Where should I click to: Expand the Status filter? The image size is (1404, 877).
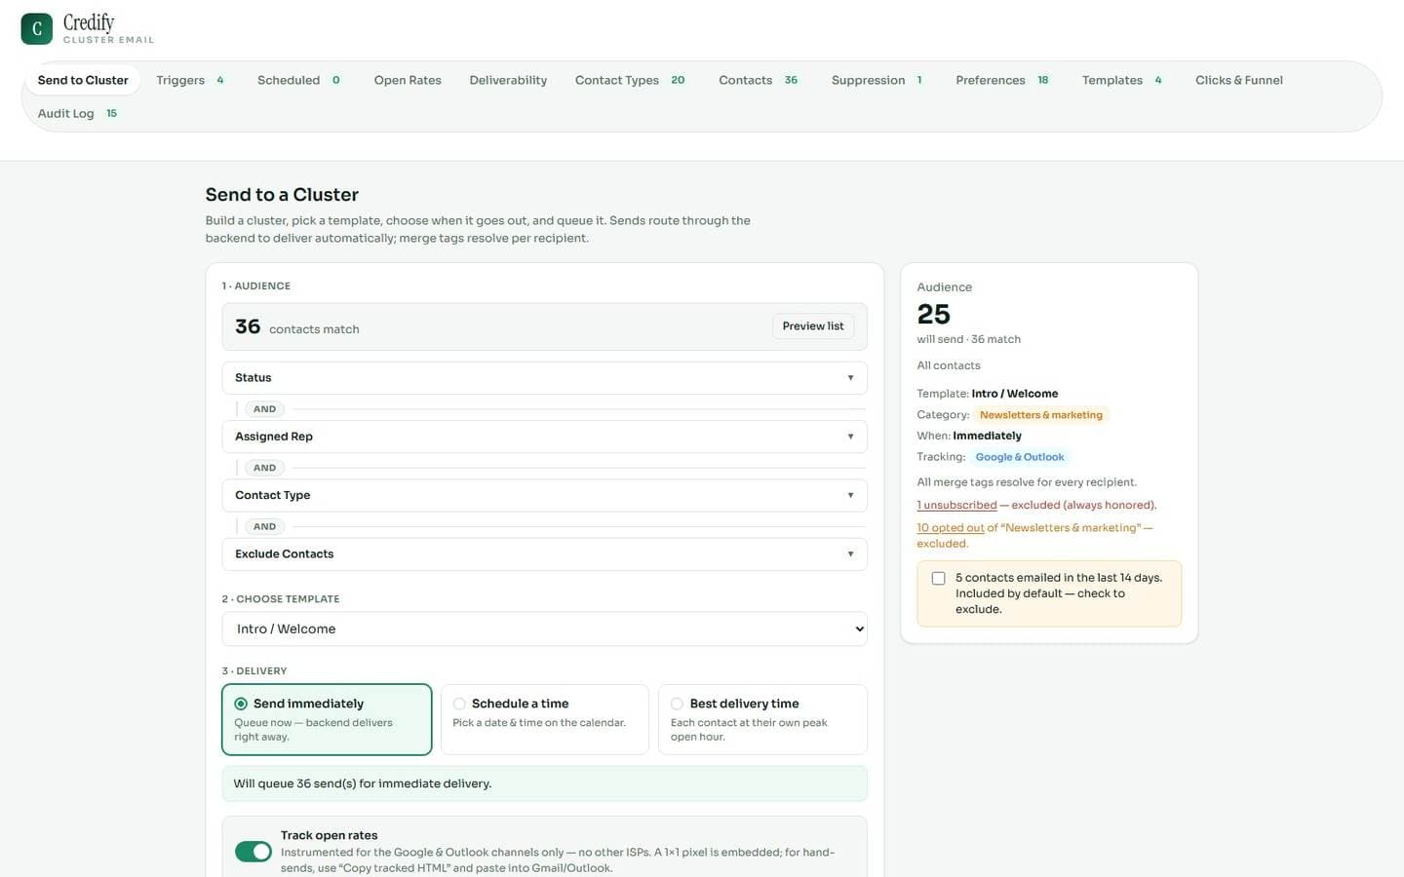[x=544, y=378]
